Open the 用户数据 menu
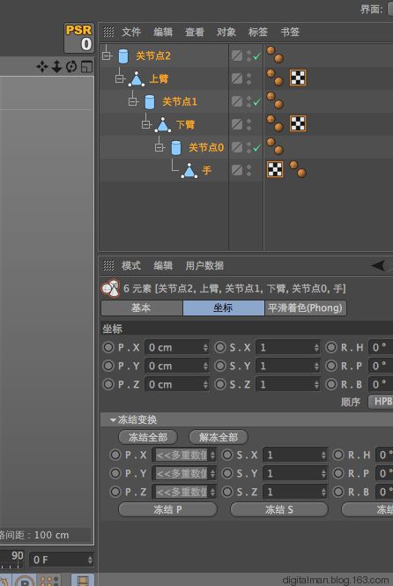Viewport: 393px width, 586px height. [x=204, y=266]
